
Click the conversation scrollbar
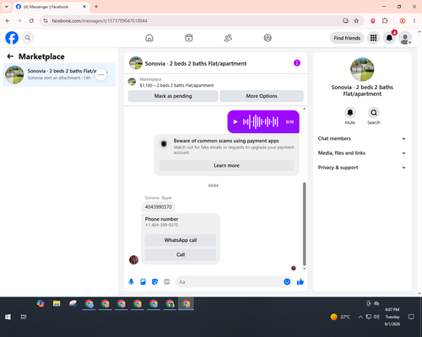(x=304, y=224)
